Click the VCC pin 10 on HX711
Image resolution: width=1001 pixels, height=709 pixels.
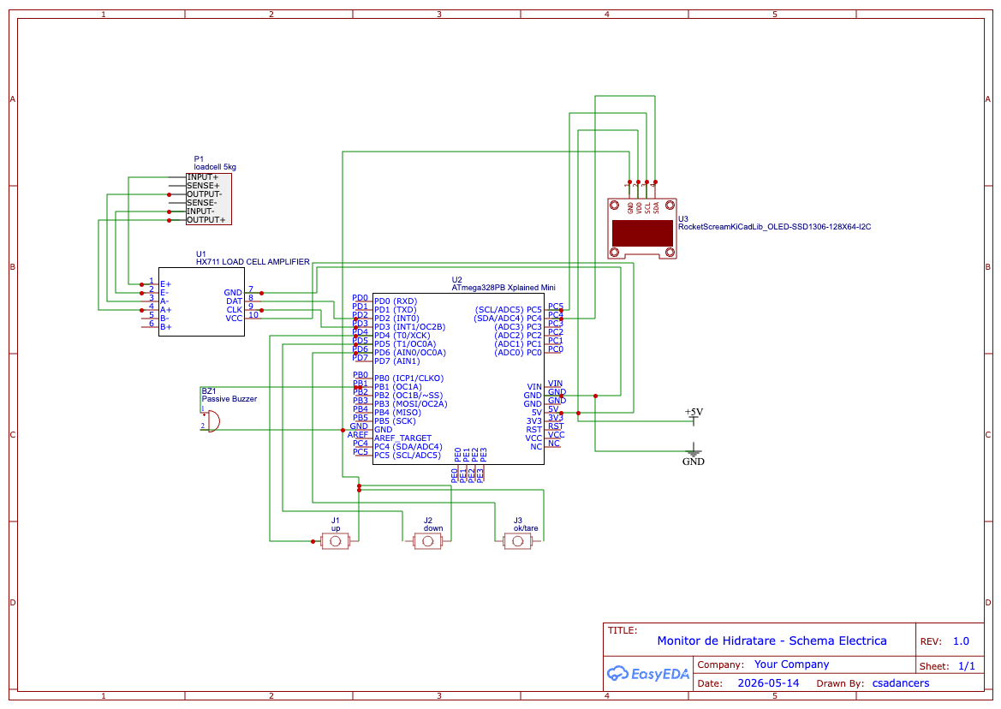click(235, 318)
